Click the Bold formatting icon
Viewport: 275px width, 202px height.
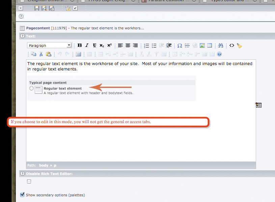click(80, 46)
